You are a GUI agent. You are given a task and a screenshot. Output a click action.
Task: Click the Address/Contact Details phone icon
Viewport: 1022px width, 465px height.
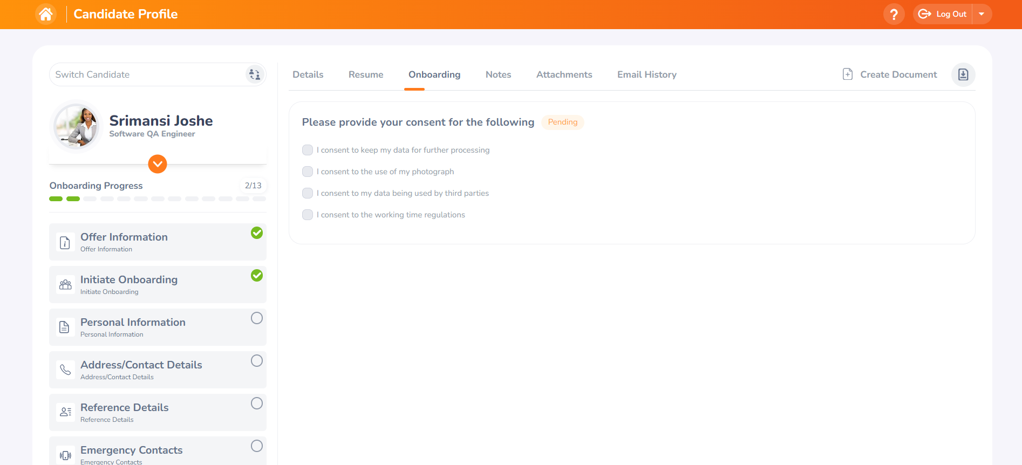coord(65,370)
